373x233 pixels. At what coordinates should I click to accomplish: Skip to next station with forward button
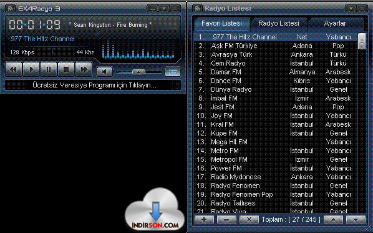(x=84, y=69)
